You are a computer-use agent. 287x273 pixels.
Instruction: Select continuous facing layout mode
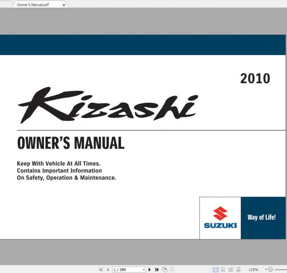238,270
